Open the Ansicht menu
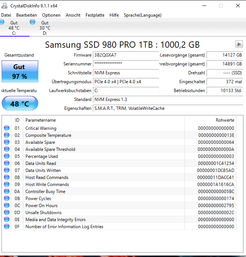Image resolution: width=246 pixels, height=257 pixels. click(x=73, y=15)
